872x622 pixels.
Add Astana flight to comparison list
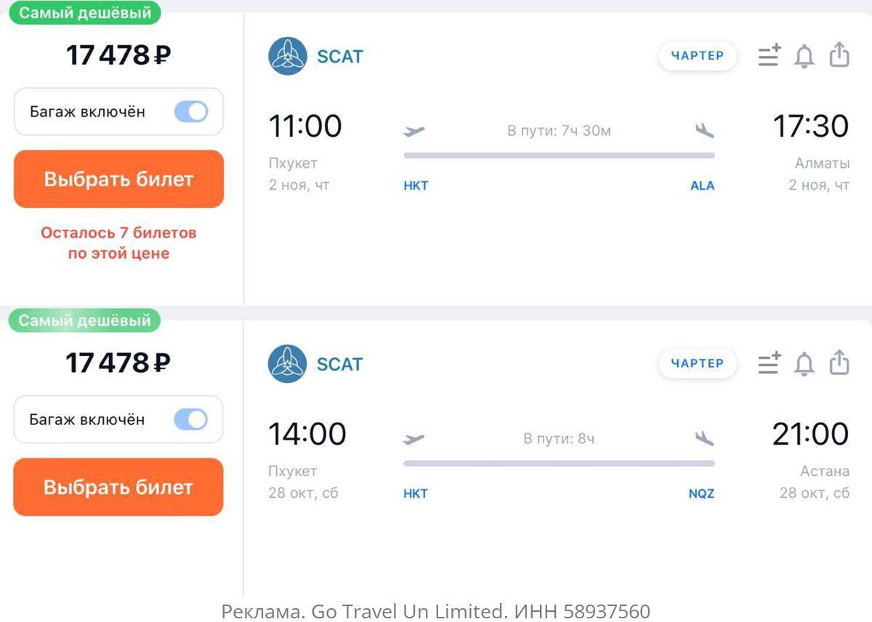point(769,363)
